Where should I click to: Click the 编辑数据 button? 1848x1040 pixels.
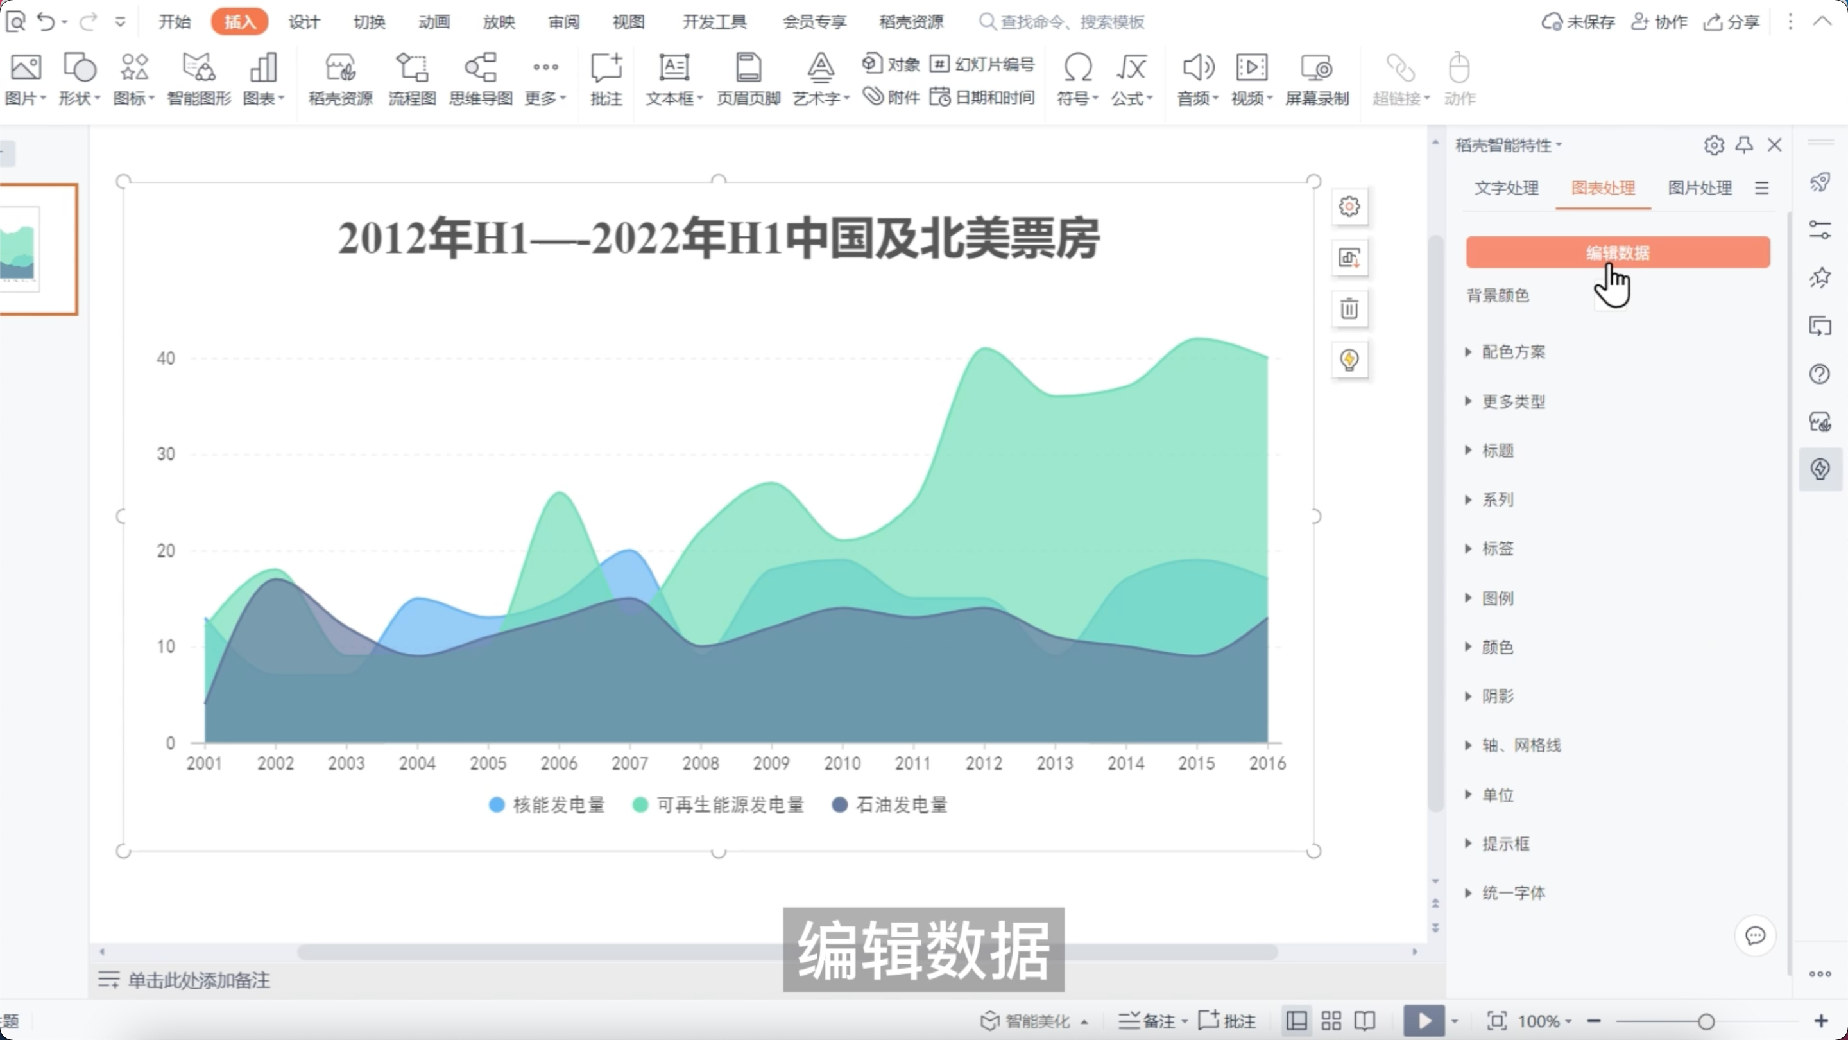1618,252
